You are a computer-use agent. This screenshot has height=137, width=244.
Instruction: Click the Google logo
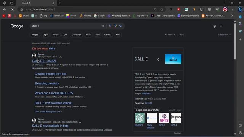coord(17,26)
